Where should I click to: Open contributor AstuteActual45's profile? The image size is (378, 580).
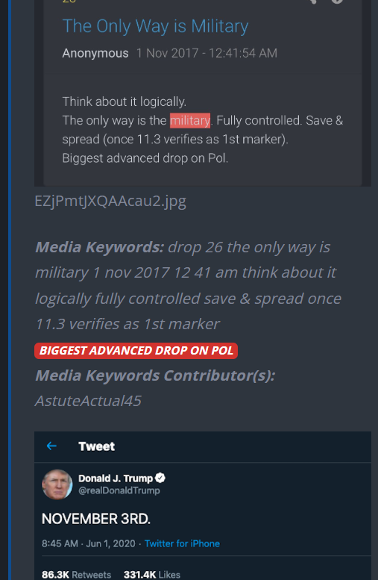pos(88,401)
